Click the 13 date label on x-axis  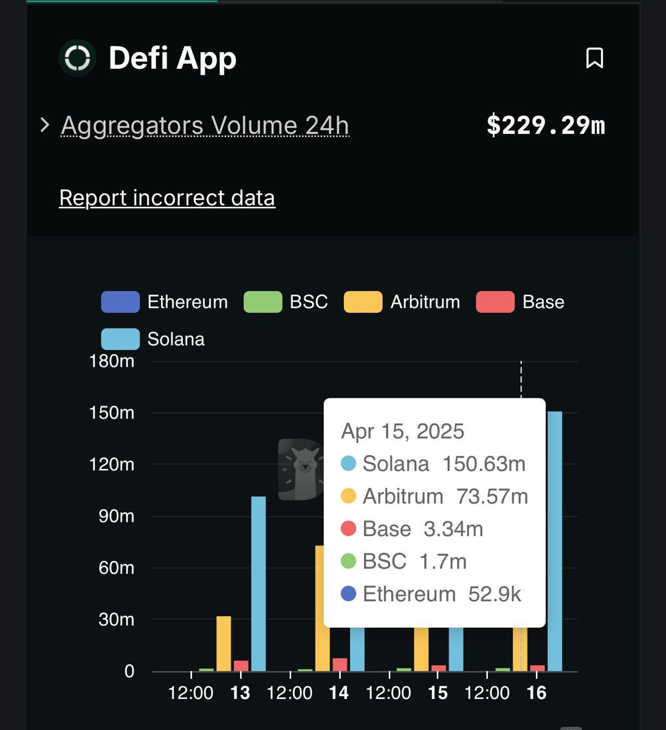point(240,693)
